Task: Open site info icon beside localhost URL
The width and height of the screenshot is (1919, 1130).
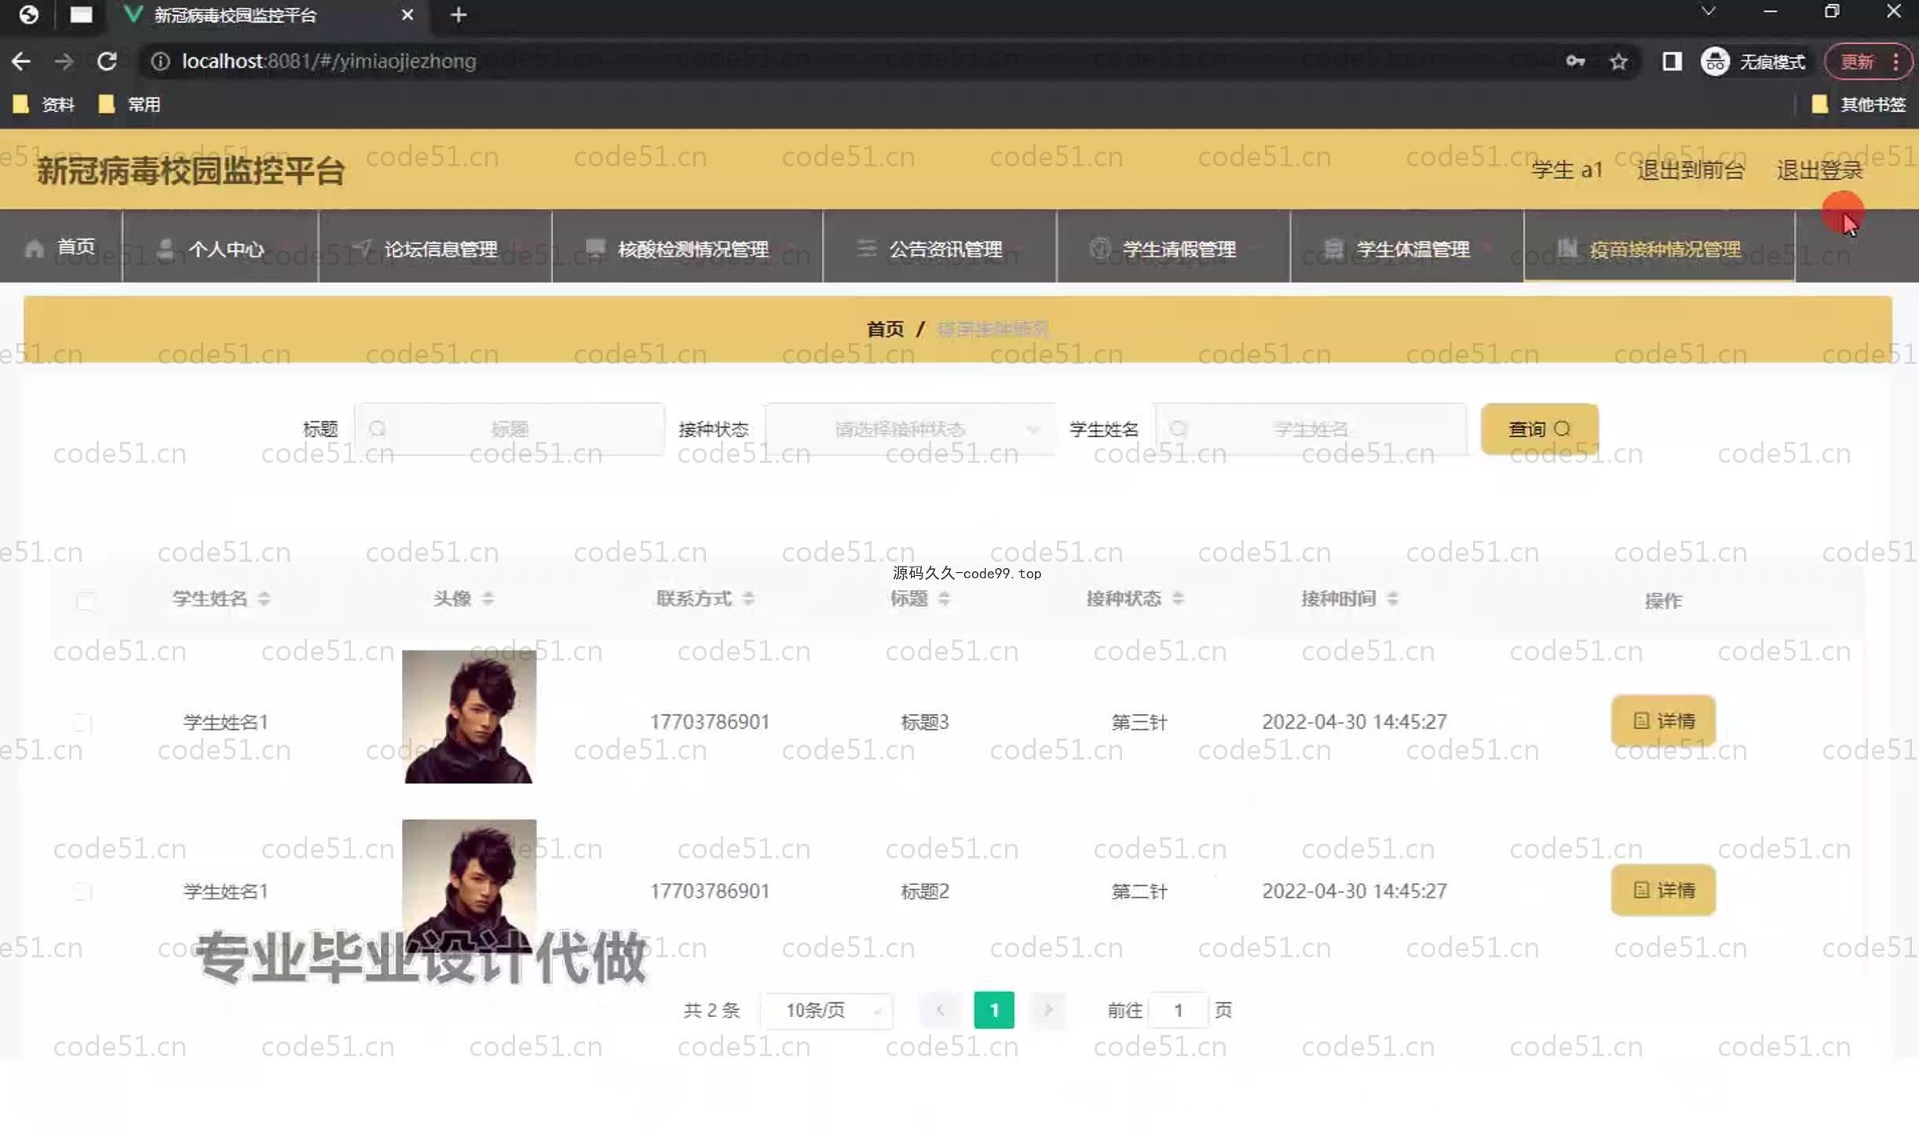Action: tap(160, 61)
